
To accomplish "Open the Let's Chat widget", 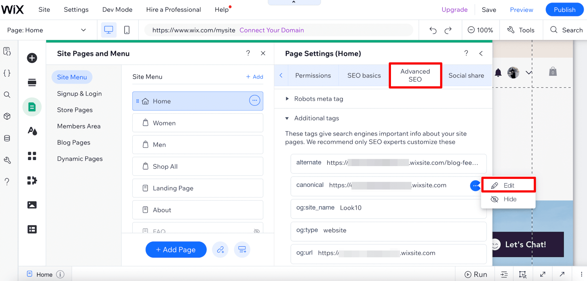I will click(527, 244).
